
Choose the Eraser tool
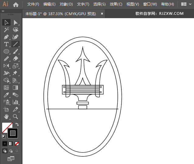click(15, 59)
